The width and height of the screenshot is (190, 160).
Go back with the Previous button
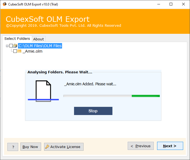tap(140, 146)
